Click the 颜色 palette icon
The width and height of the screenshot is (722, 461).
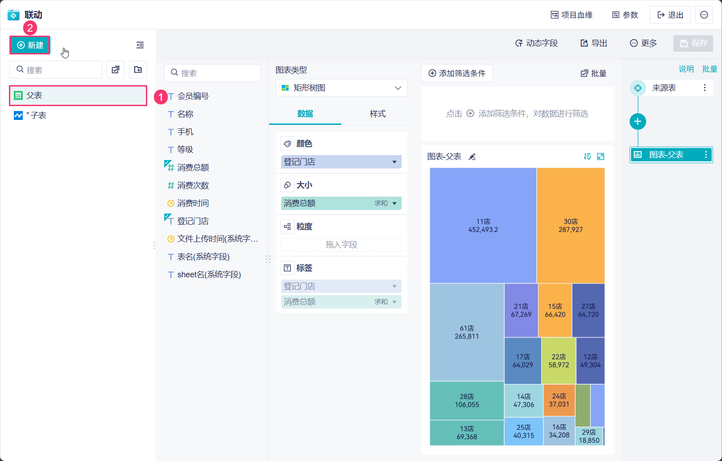(287, 144)
